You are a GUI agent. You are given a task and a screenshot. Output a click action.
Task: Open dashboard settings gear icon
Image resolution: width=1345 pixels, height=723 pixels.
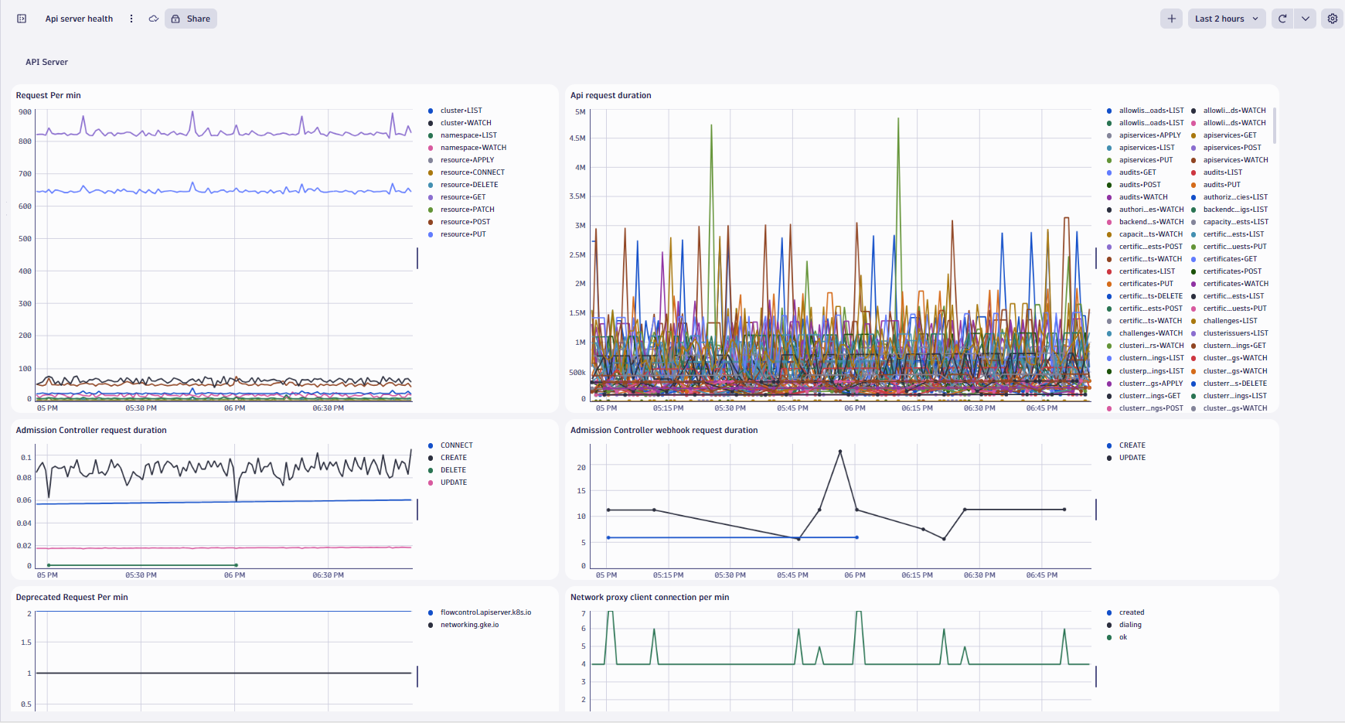click(x=1333, y=19)
